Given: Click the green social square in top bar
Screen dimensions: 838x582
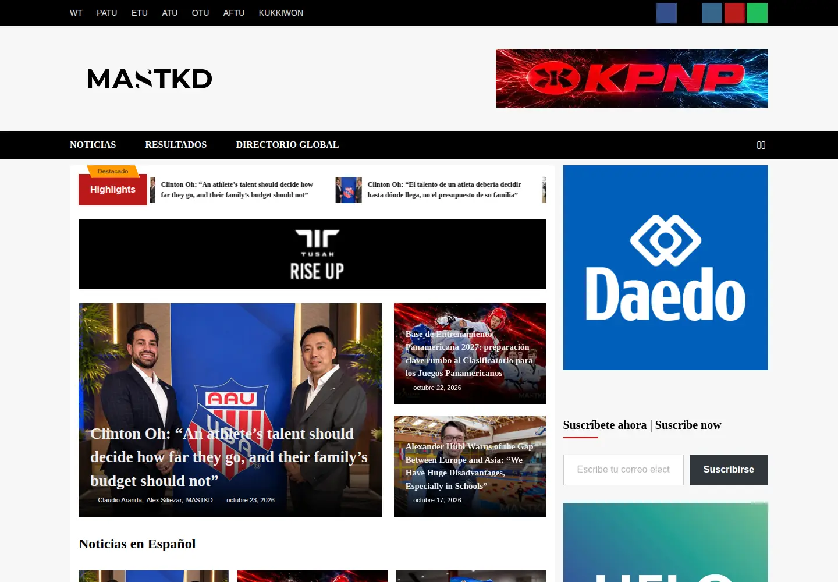Looking at the screenshot, I should coord(757,13).
